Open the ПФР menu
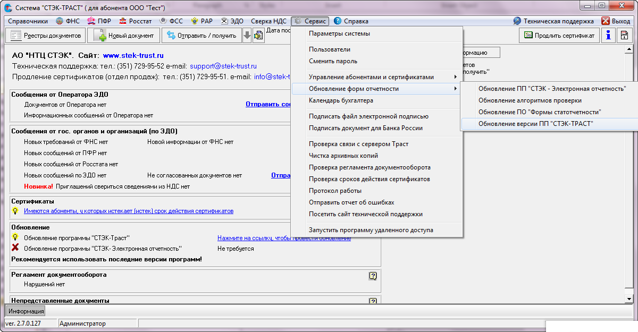The height and width of the screenshot is (332, 638). [99, 21]
